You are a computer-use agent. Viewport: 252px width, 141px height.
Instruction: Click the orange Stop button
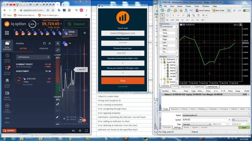122,81
